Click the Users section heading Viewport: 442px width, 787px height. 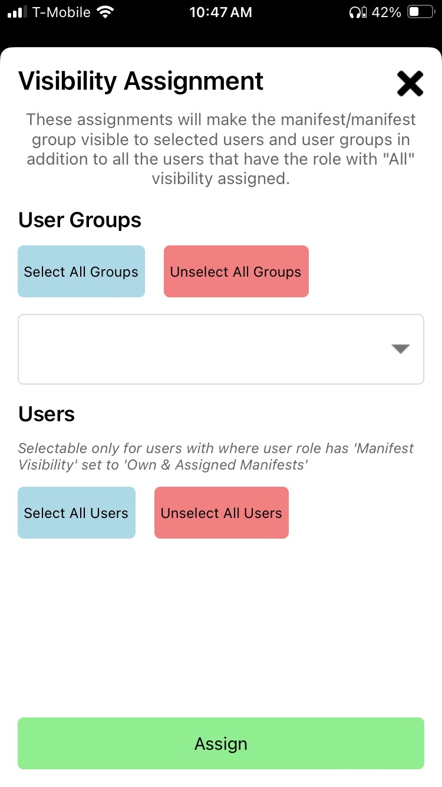click(47, 414)
